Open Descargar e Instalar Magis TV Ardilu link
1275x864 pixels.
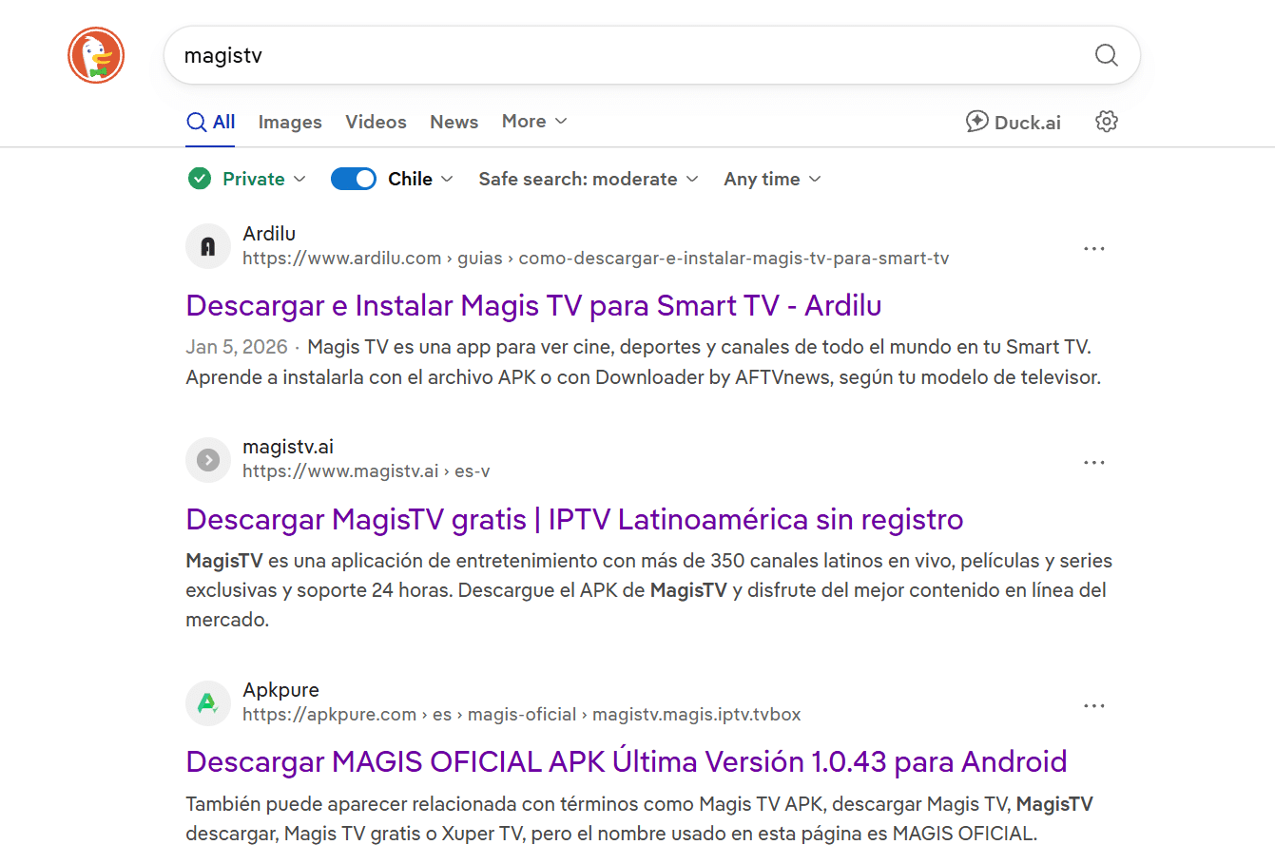(533, 305)
